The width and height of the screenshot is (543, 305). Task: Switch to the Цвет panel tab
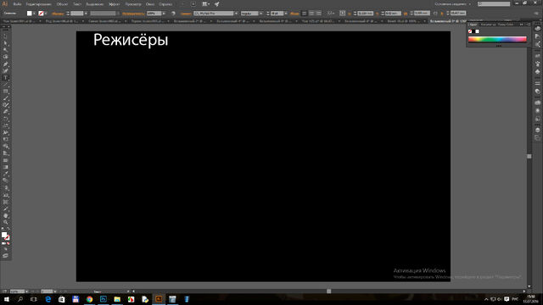pyautogui.click(x=473, y=25)
